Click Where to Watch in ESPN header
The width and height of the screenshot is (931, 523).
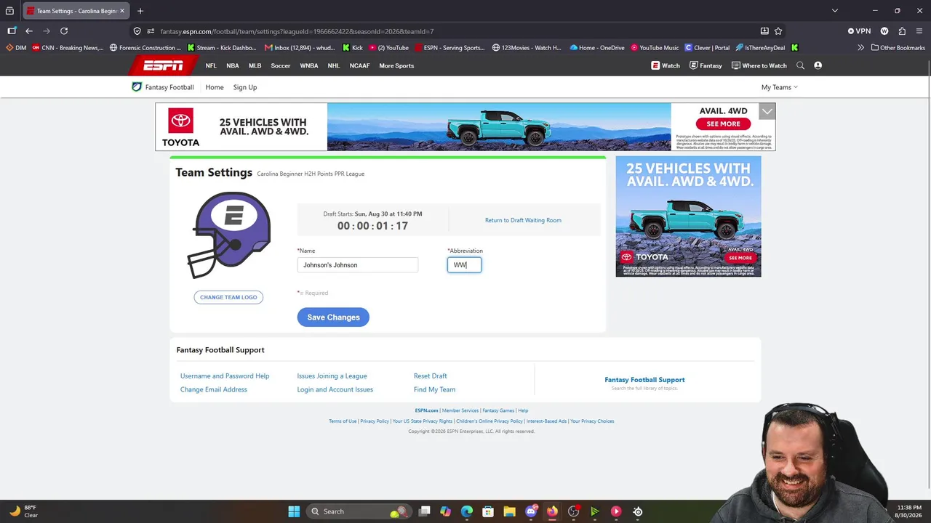click(759, 65)
